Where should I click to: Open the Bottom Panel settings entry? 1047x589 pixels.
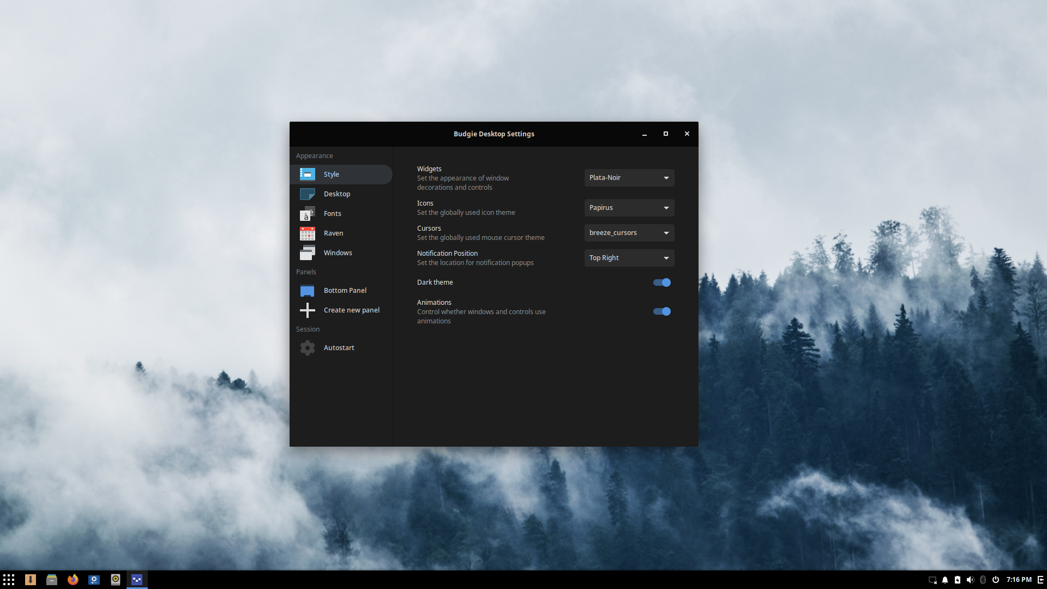341,291
